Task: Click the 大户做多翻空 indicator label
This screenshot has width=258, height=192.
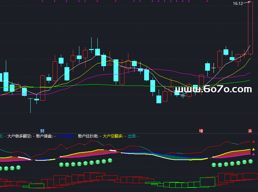Action: (x=19, y=136)
